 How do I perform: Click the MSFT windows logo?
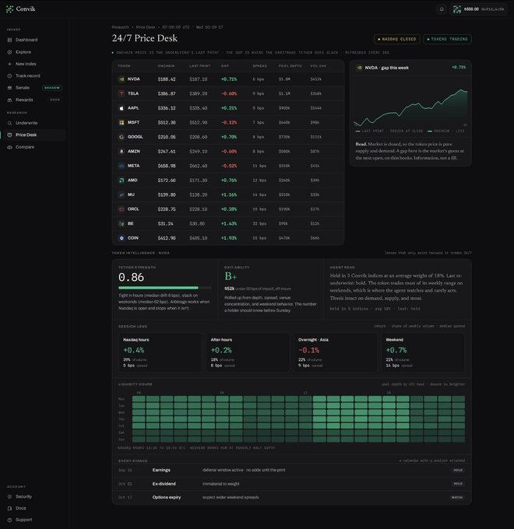121,122
